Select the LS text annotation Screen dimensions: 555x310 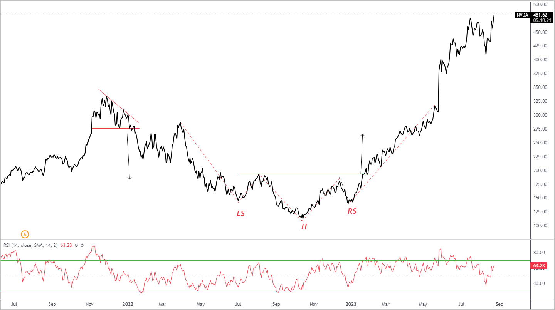[x=240, y=213]
